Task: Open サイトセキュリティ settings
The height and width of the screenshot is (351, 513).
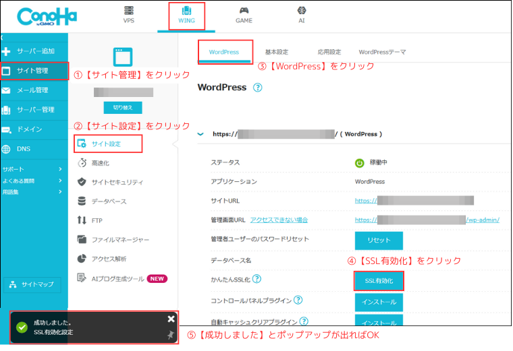Action: (110, 182)
